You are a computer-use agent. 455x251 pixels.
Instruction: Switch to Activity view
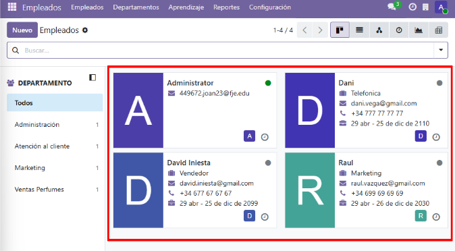(x=399, y=30)
